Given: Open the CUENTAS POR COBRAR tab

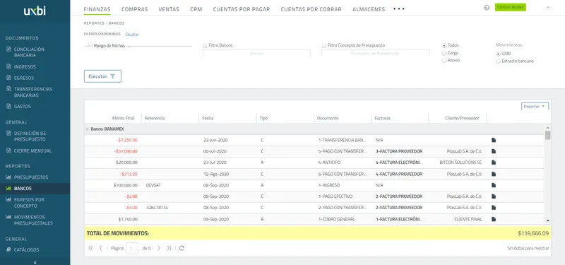Looking at the screenshot, I should pos(311,9).
